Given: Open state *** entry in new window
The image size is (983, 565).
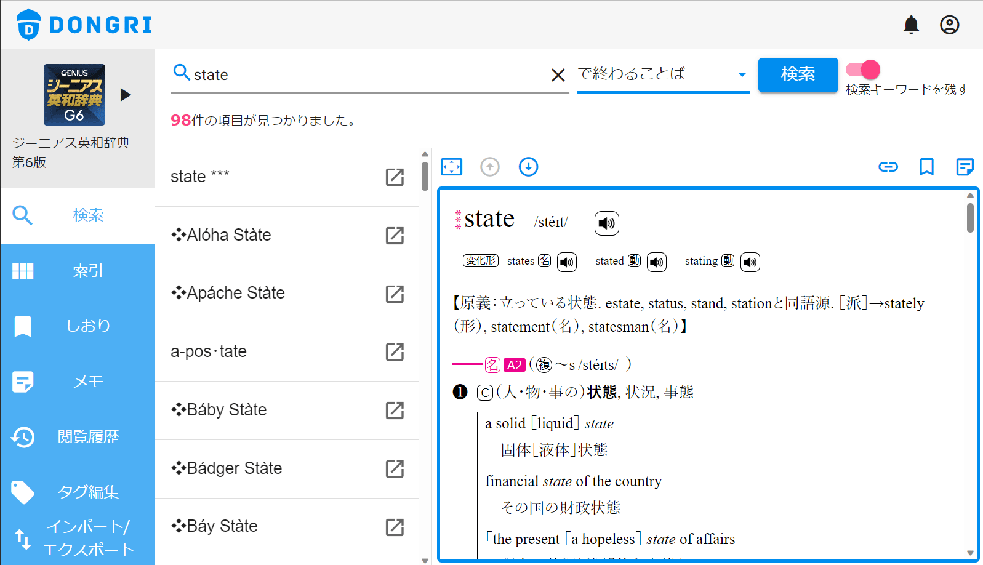Looking at the screenshot, I should click(x=395, y=177).
